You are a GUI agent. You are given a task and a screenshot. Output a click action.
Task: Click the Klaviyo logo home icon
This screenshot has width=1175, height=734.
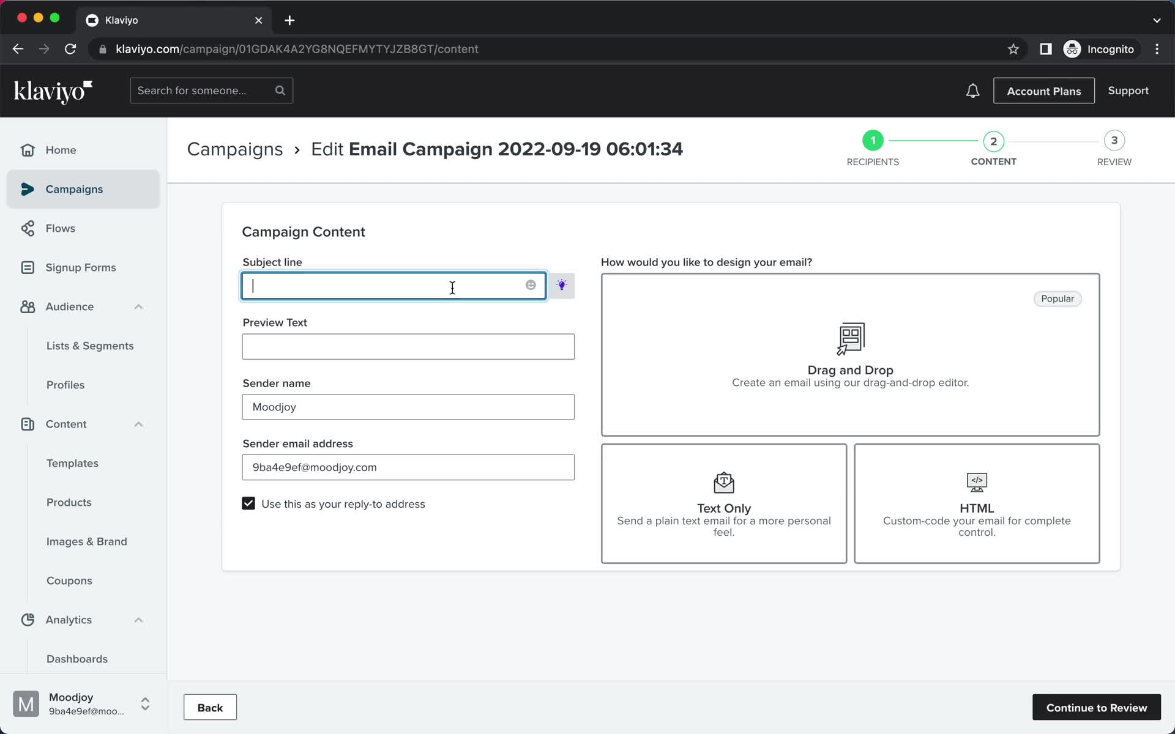tap(53, 91)
